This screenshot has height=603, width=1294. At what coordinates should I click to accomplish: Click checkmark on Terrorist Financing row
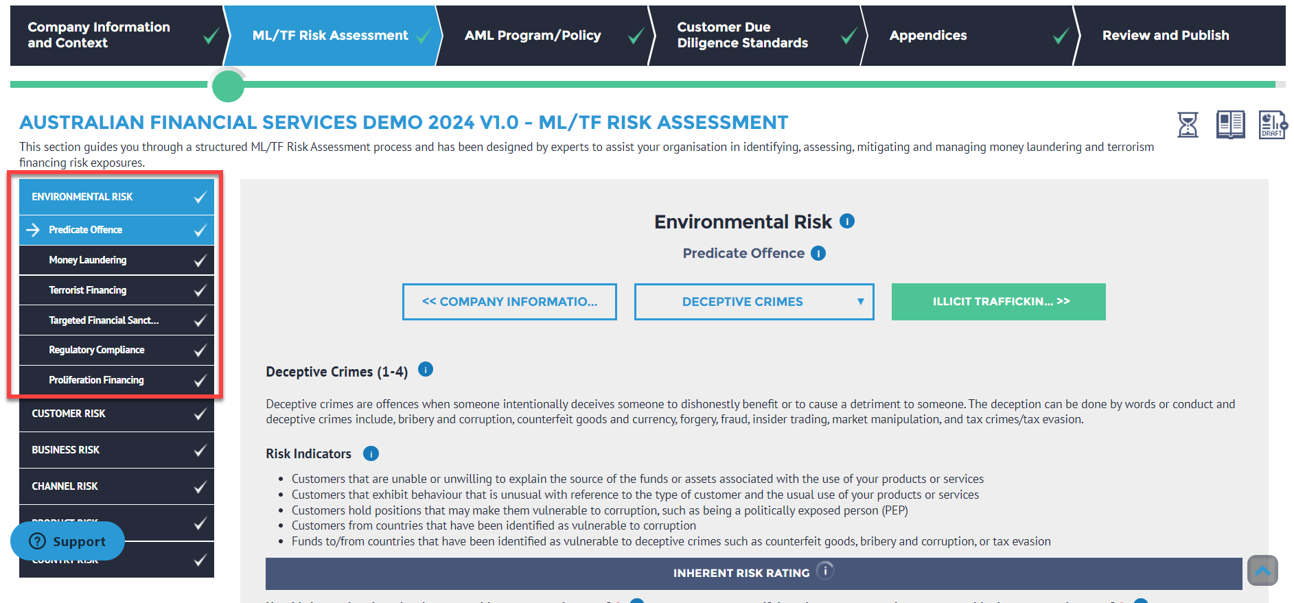(x=200, y=291)
